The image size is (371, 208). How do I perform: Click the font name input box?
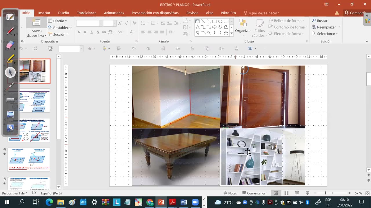pyautogui.click(x=88, y=23)
